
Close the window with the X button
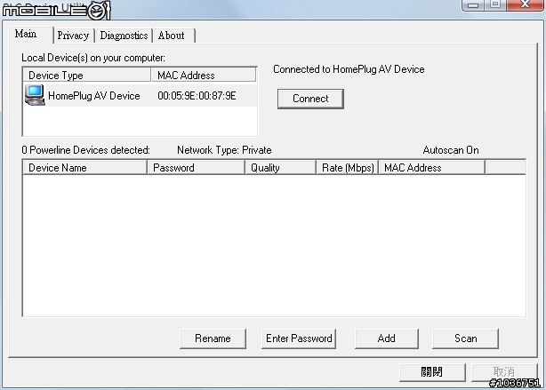525,4
